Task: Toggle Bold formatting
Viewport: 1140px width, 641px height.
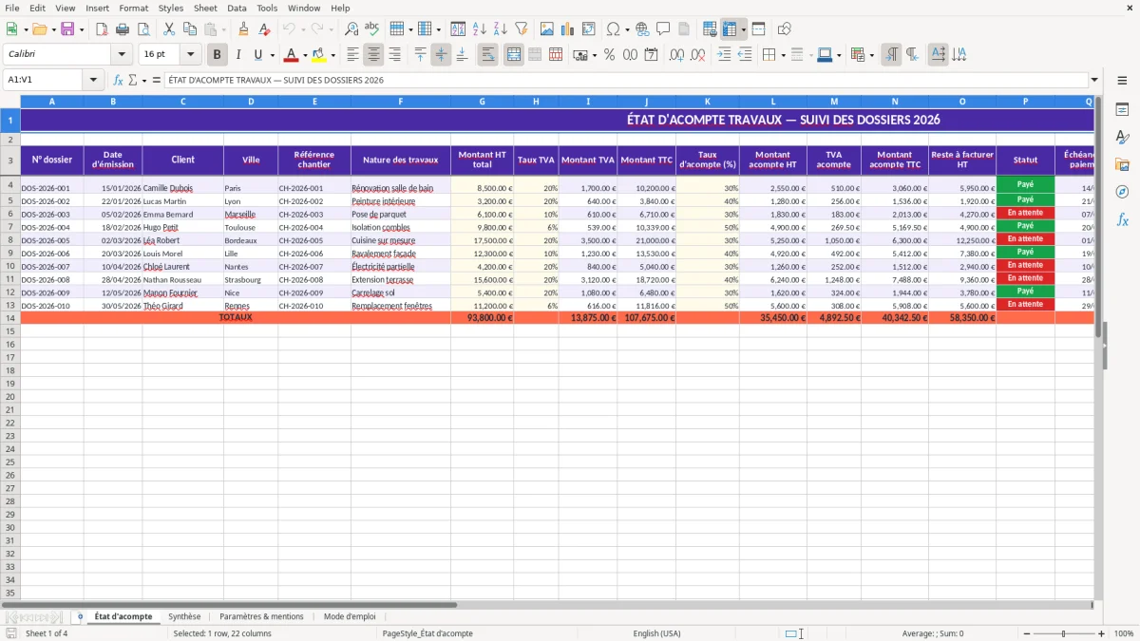Action: click(218, 55)
